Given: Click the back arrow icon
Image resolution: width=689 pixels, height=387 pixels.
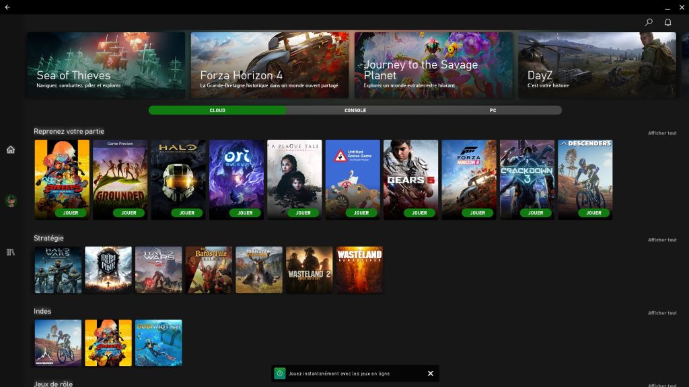Looking at the screenshot, I should click(7, 7).
